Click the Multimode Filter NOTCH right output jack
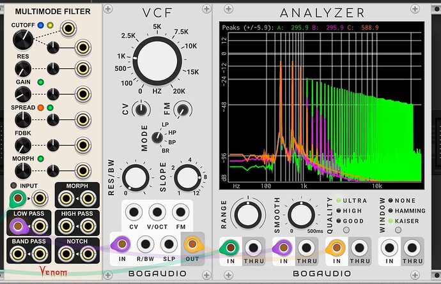441x284 pixels. pos(87,255)
